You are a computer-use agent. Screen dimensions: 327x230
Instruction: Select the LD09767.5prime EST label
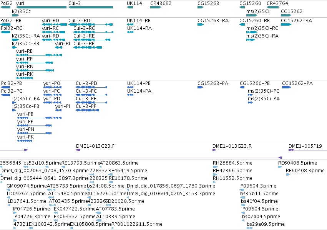pos(26,194)
